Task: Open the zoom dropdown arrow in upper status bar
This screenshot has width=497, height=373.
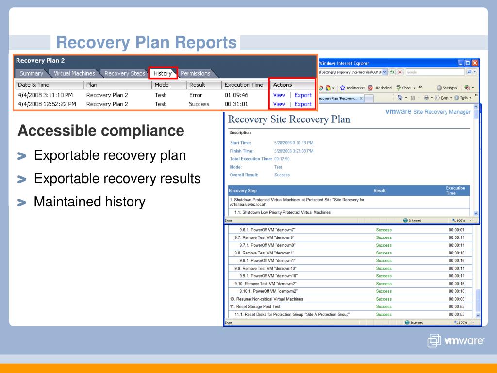Action: [471, 220]
